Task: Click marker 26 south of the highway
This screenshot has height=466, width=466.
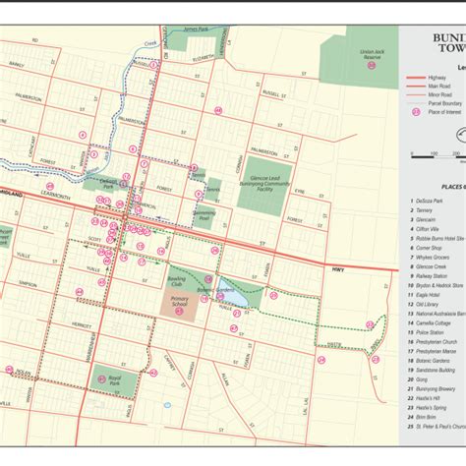Action: click(x=214, y=251)
